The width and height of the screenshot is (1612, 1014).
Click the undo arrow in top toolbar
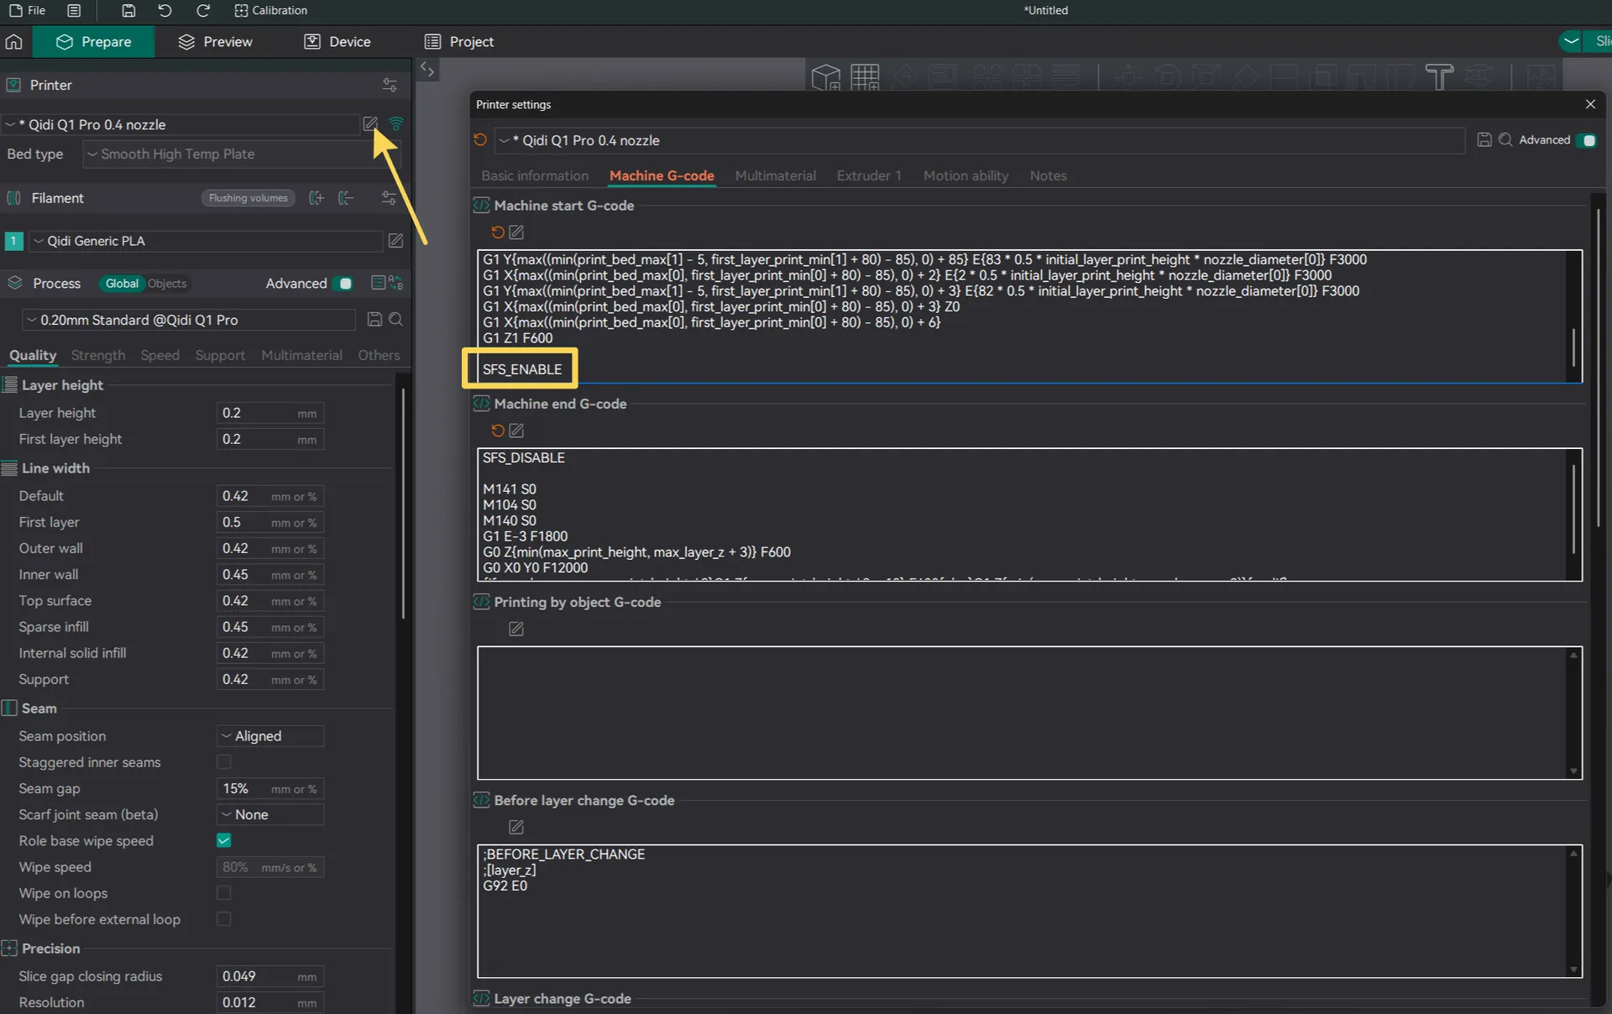pos(165,11)
